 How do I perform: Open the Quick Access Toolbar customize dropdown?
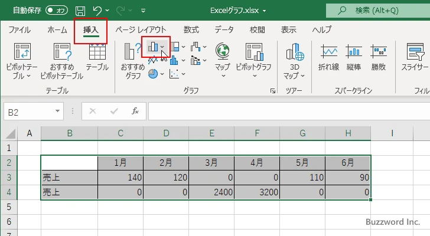pos(143,11)
